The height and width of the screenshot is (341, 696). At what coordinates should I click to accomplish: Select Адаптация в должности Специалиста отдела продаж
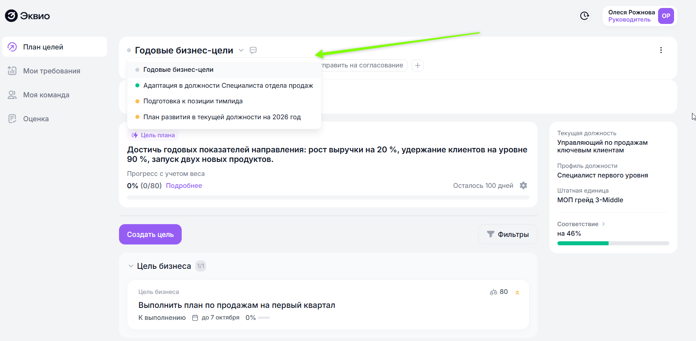224,85
